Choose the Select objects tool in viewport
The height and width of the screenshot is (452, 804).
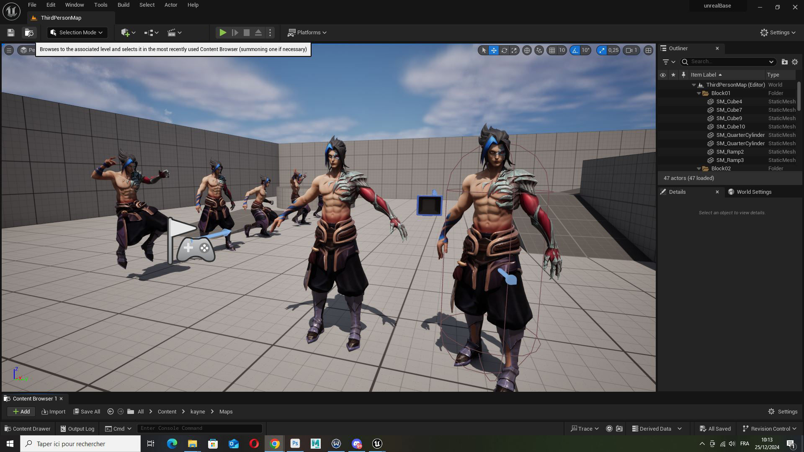[x=484, y=50]
